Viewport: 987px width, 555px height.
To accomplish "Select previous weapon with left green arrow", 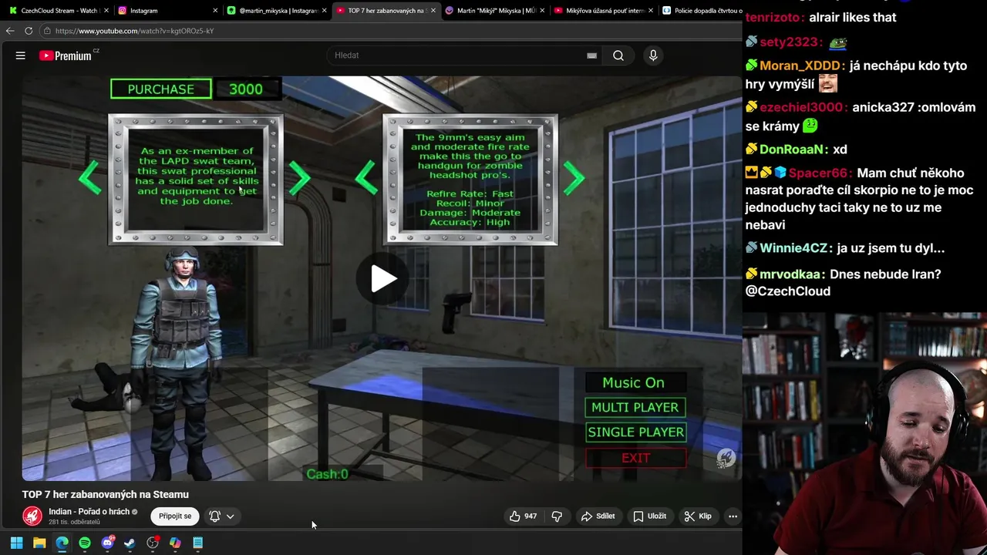I will point(365,178).
